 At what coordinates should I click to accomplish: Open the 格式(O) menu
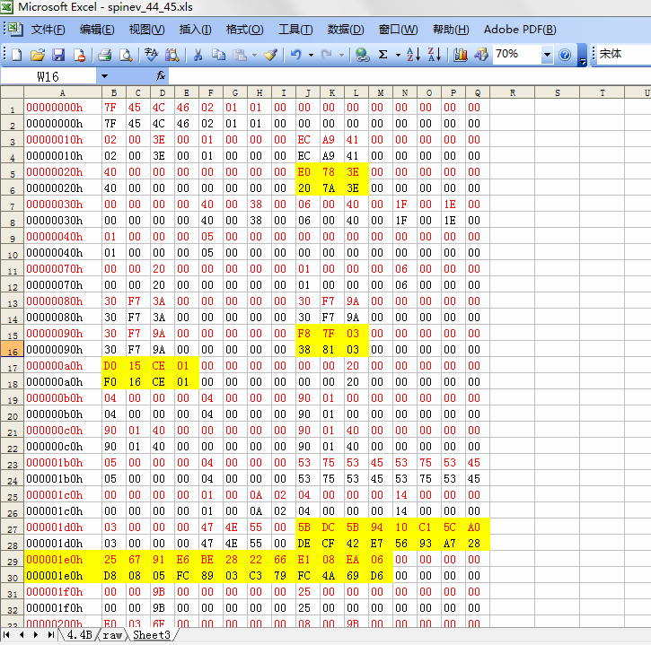[x=244, y=30]
